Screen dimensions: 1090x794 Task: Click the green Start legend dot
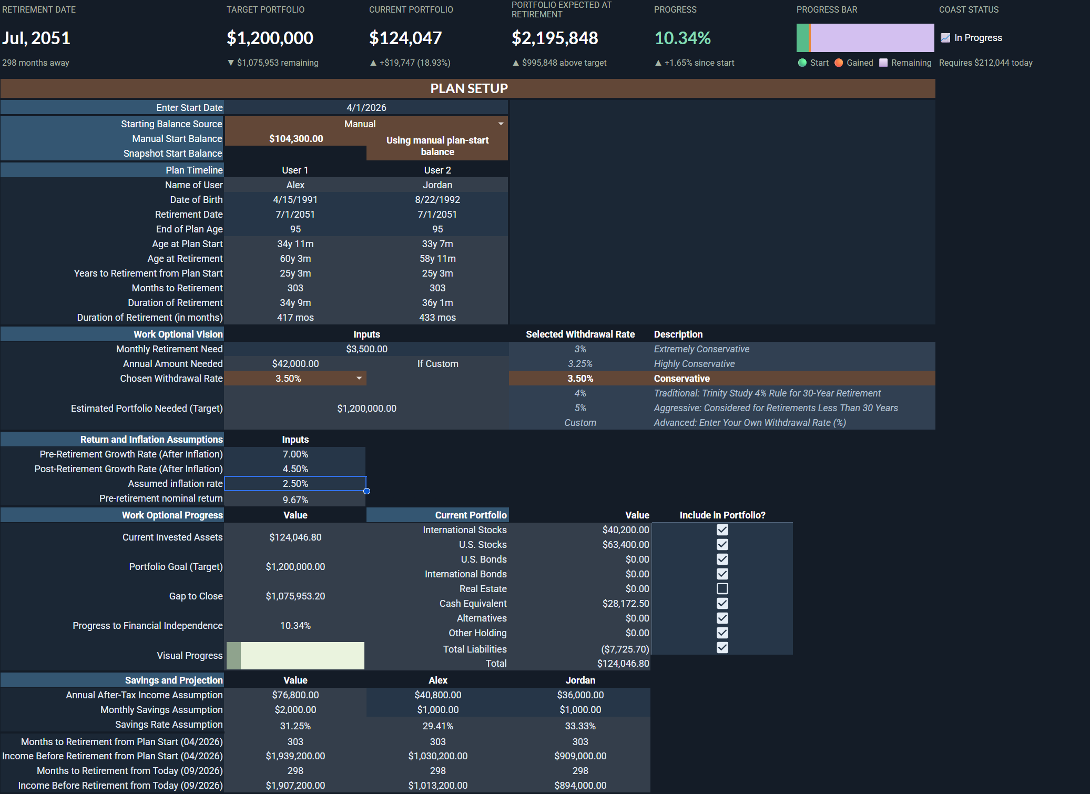tap(802, 63)
